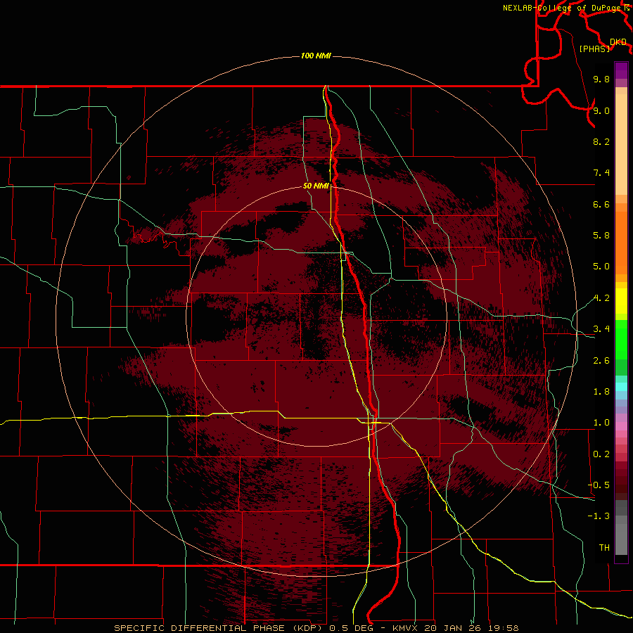Click the SPECIFIC DIFFERENTIAL PHASE (KDP) caption text
Screen dimensions: 633x633
[219, 628]
